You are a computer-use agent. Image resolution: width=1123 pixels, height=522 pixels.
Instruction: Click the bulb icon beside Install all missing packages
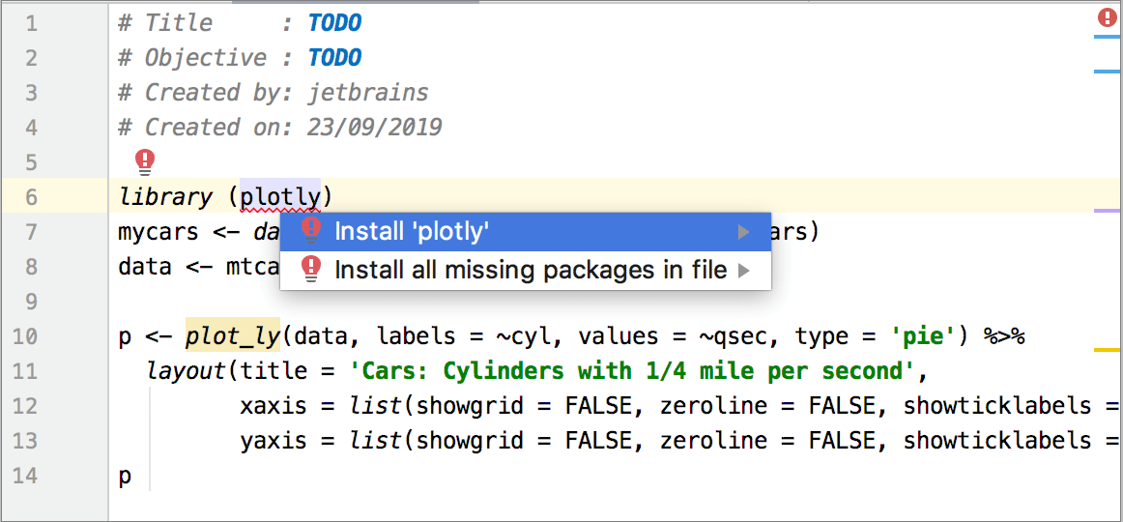[x=310, y=269]
